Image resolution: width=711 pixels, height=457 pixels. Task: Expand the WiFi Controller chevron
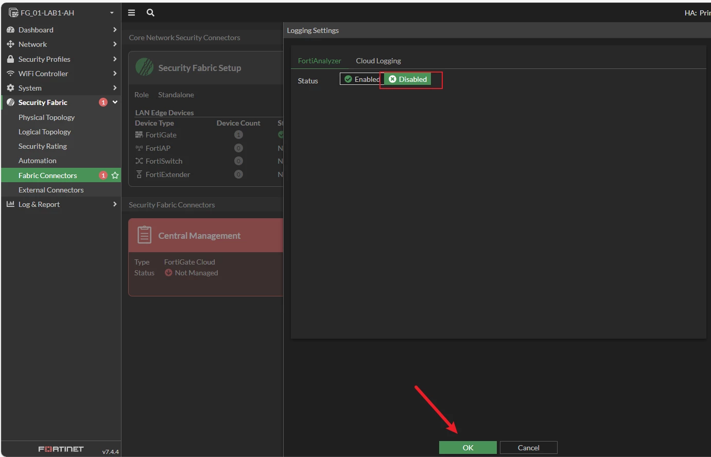(115, 74)
